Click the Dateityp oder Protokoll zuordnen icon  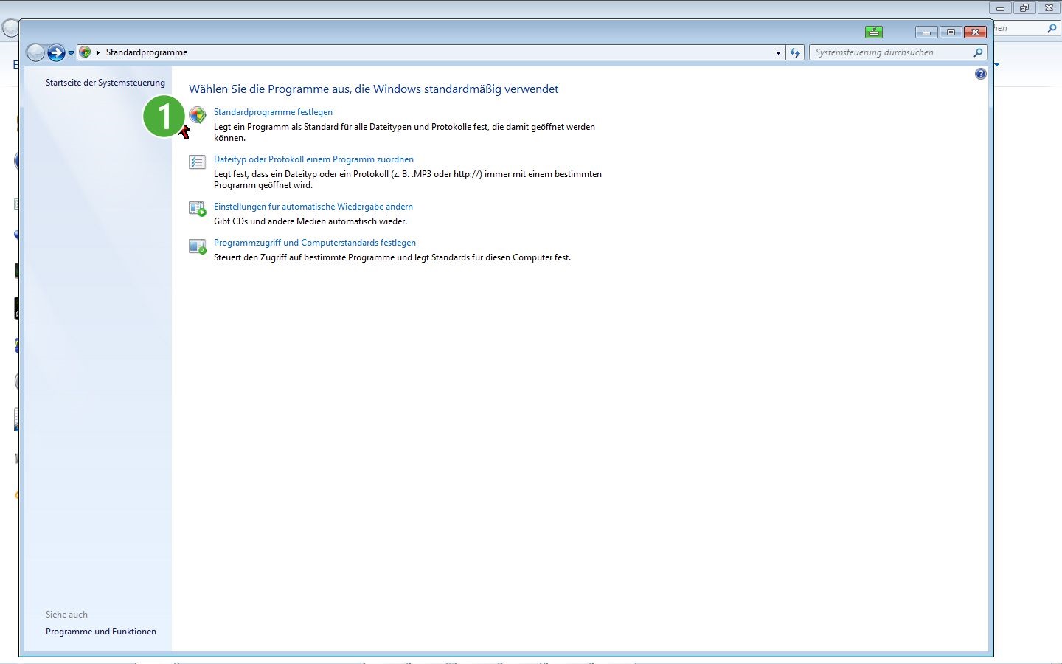click(x=197, y=162)
